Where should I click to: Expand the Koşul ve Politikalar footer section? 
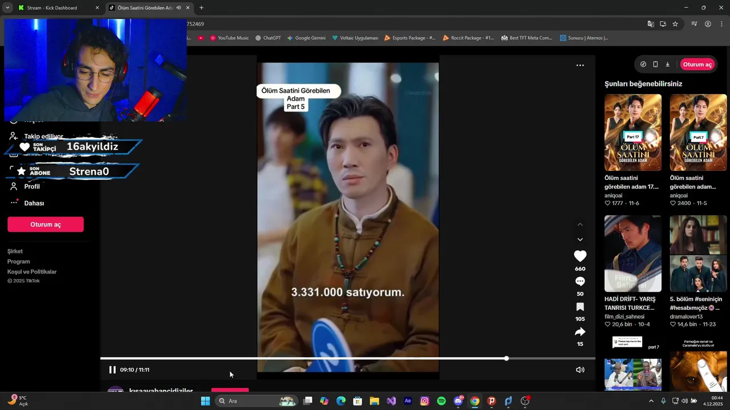click(x=32, y=272)
